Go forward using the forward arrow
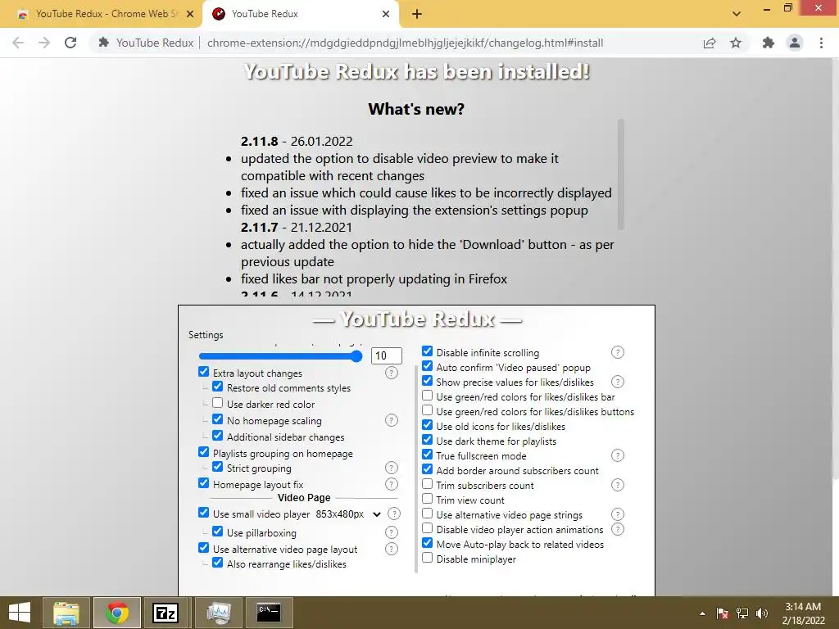This screenshot has height=629, width=839. point(44,43)
